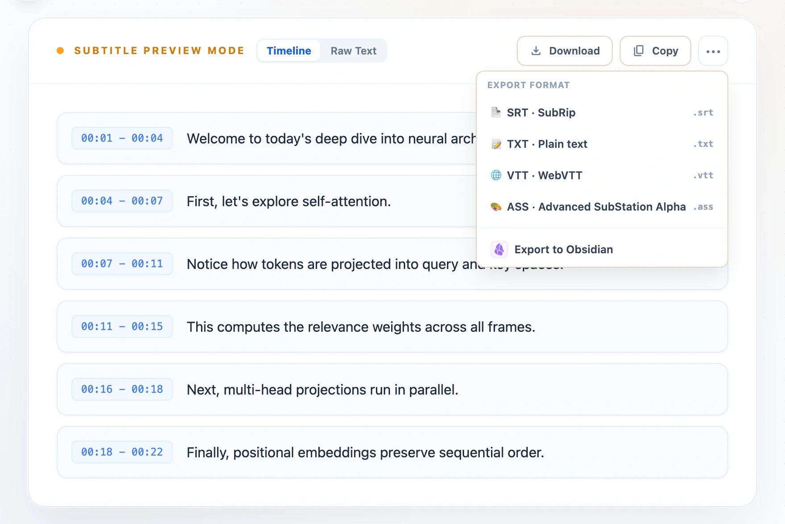Click the 00:04 – 00:07 timestamp badge
Image resolution: width=785 pixels, height=524 pixels.
tap(122, 201)
